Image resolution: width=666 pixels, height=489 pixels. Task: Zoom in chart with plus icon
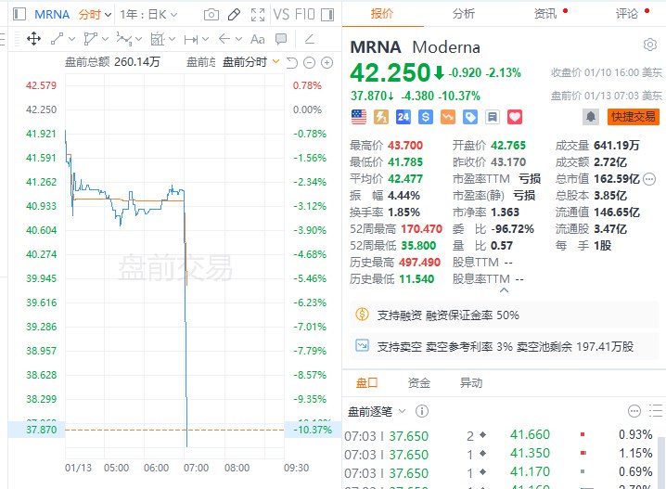point(327,63)
